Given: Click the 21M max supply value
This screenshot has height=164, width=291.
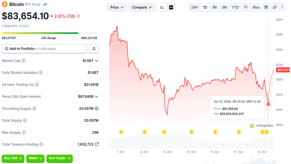Looking at the screenshot, I should 95,132.
